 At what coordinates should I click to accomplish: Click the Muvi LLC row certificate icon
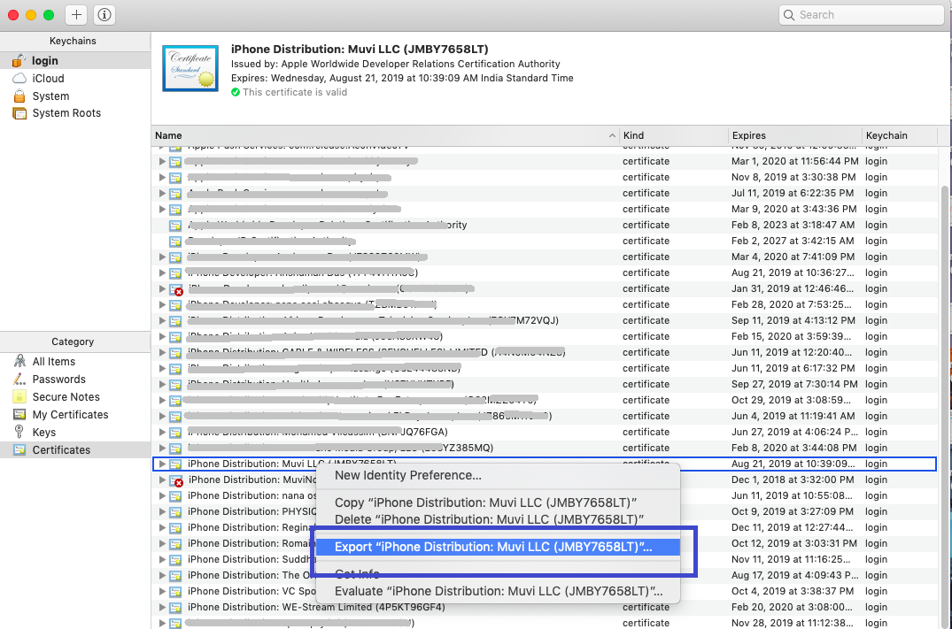[x=175, y=464]
